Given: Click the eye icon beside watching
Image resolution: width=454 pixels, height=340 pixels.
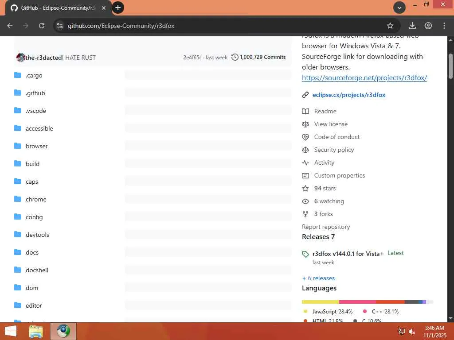Looking at the screenshot, I should pos(305,201).
